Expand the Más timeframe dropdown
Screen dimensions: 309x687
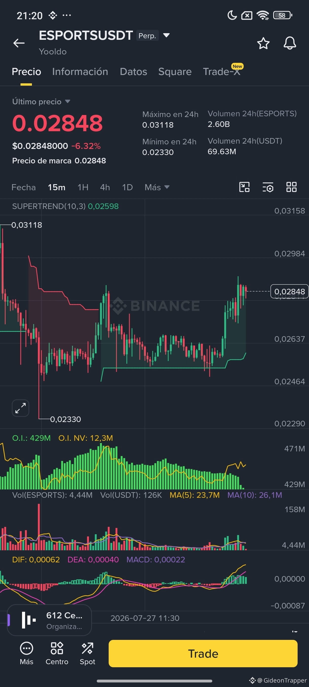click(157, 187)
